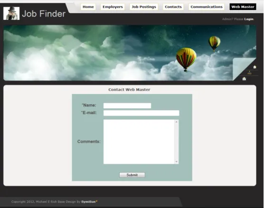Click the home icon on the banner page curl

point(255,67)
